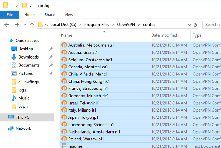Go forward with the right arrow
This screenshot has width=221, height=148.
(17, 25)
